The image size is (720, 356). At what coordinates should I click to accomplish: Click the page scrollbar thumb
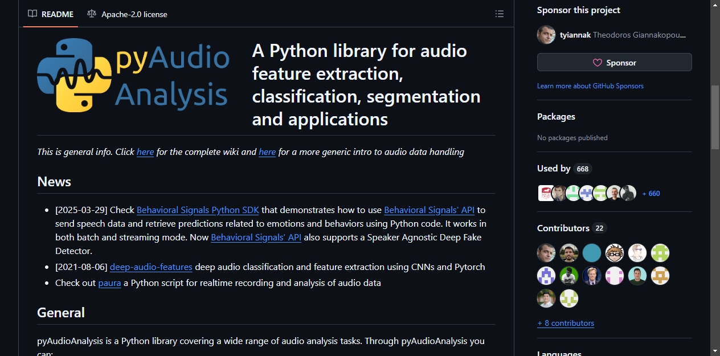(715, 117)
